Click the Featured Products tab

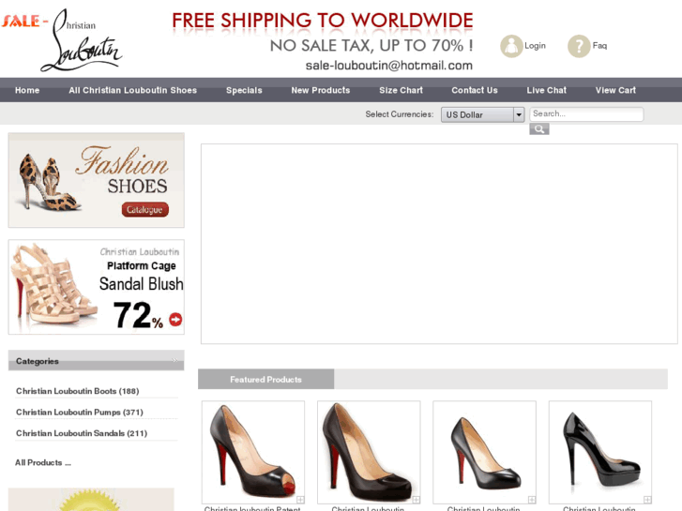click(265, 379)
